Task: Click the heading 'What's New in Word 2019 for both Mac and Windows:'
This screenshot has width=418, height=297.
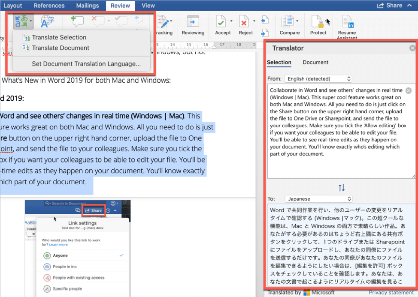Action: coord(86,80)
